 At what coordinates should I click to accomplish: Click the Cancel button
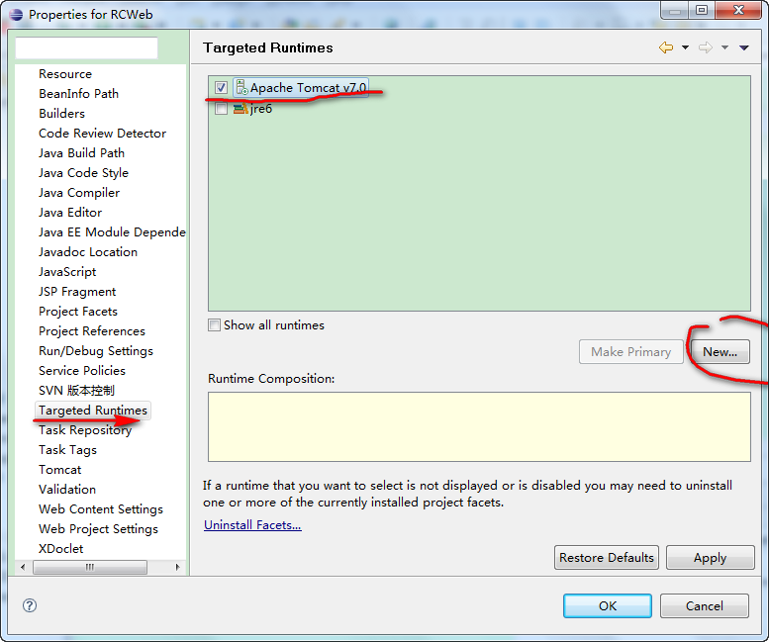pos(705,606)
